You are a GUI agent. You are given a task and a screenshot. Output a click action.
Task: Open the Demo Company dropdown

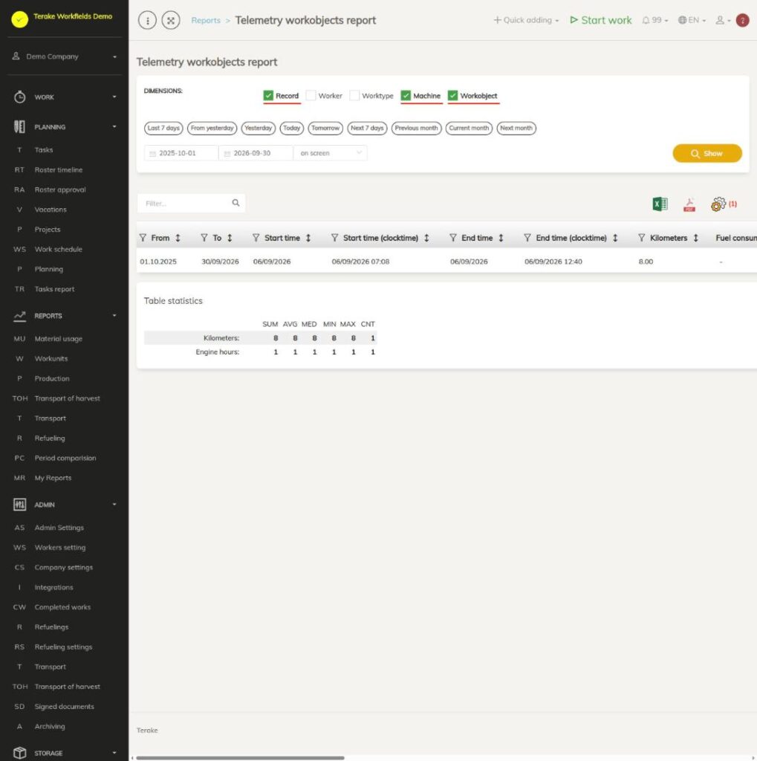[65, 56]
